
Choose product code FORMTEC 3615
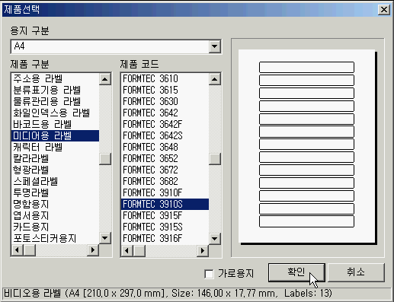pos(165,90)
